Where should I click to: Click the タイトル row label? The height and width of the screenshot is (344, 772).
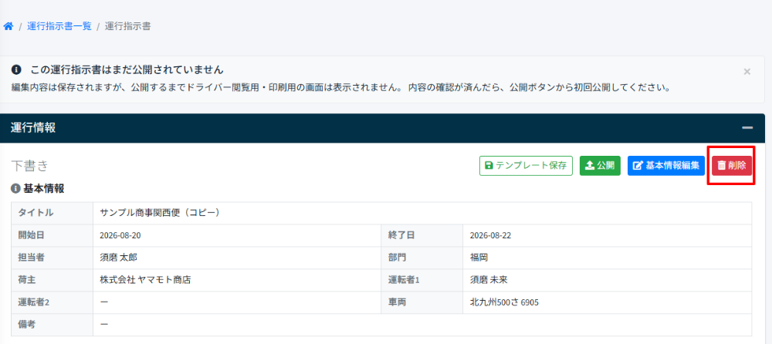(x=52, y=213)
